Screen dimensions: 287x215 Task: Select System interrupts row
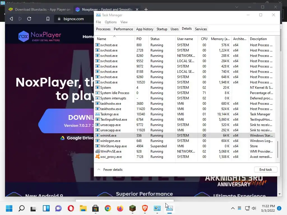coord(185,98)
